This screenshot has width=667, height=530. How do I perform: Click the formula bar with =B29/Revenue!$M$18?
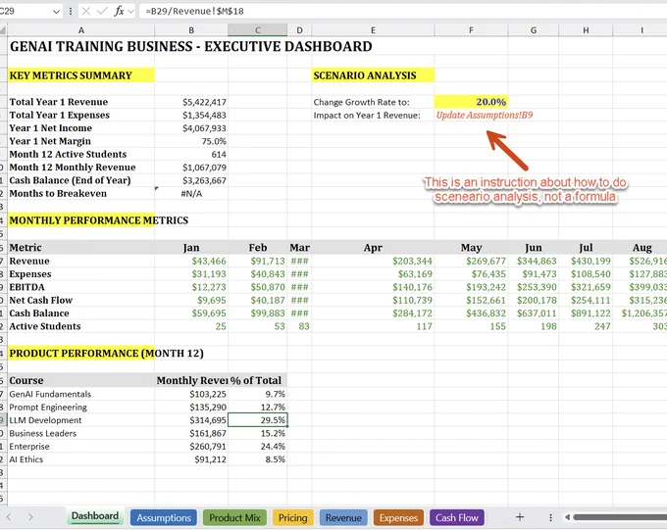pos(404,11)
